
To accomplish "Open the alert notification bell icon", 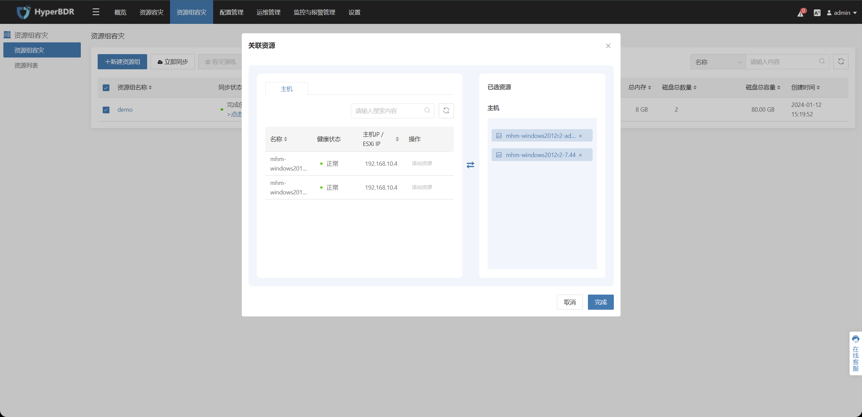I will 801,13.
